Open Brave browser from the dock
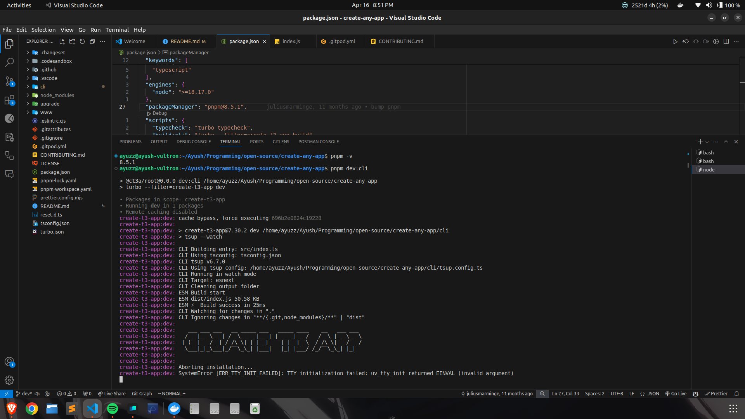Screen dimensions: 745x419 click(12, 409)
